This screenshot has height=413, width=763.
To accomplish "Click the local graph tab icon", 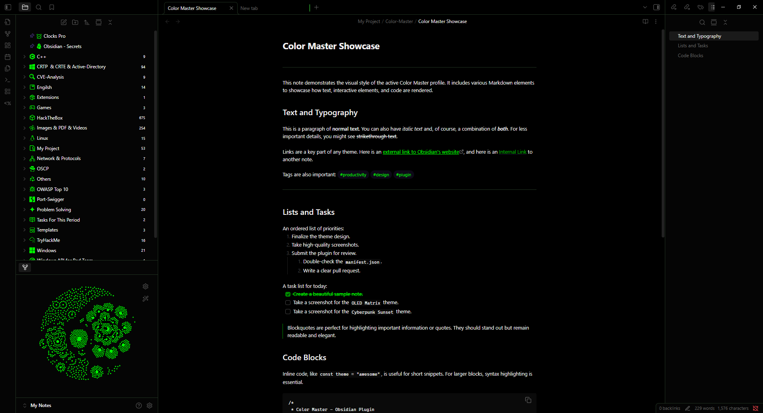I will [25, 267].
